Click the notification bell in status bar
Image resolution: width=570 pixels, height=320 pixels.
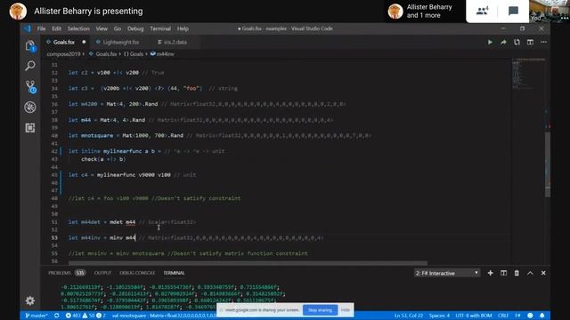pos(541,316)
